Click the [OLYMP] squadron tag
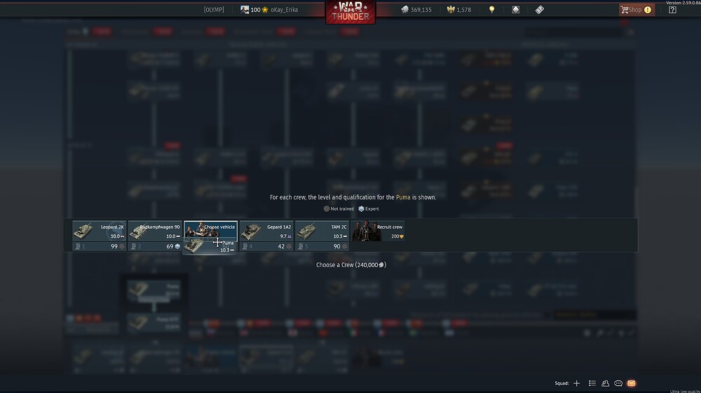 point(214,9)
